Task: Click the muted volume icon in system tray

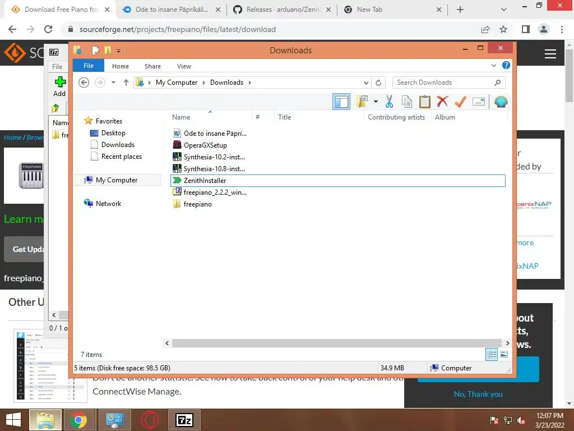Action: [x=521, y=420]
